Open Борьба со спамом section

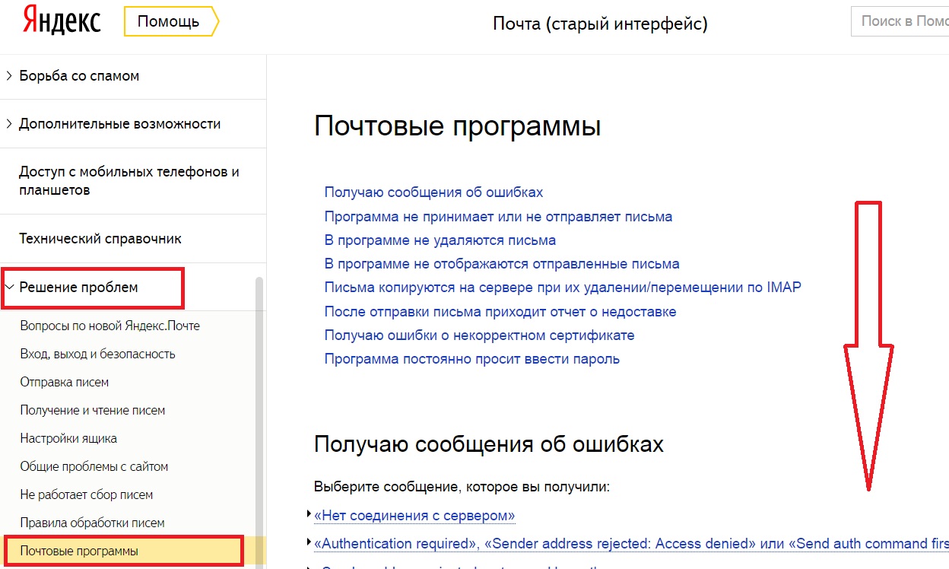click(79, 76)
